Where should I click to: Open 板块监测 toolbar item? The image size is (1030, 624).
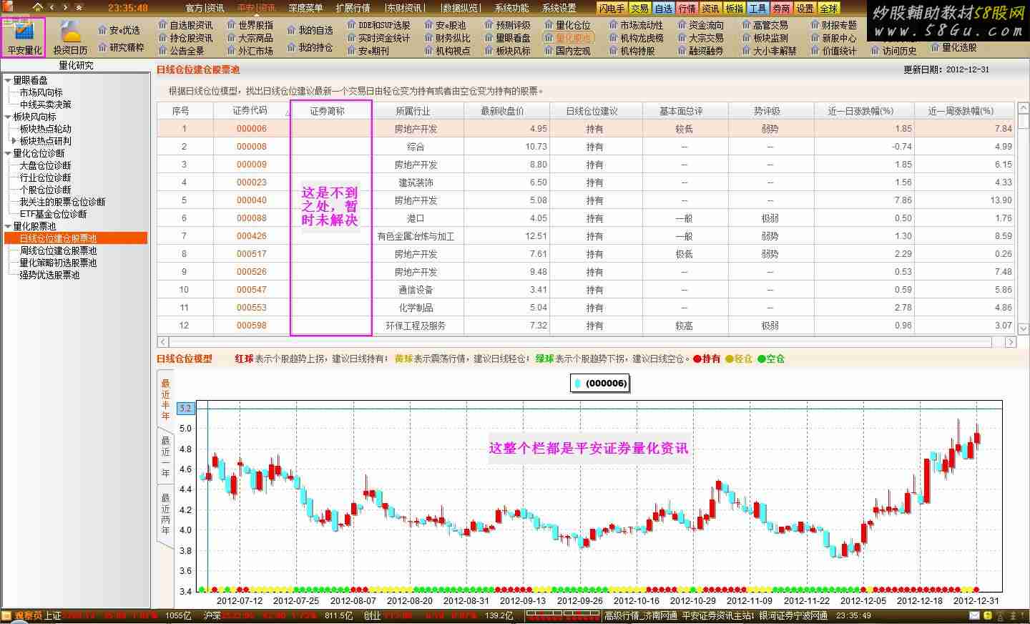tap(765, 38)
